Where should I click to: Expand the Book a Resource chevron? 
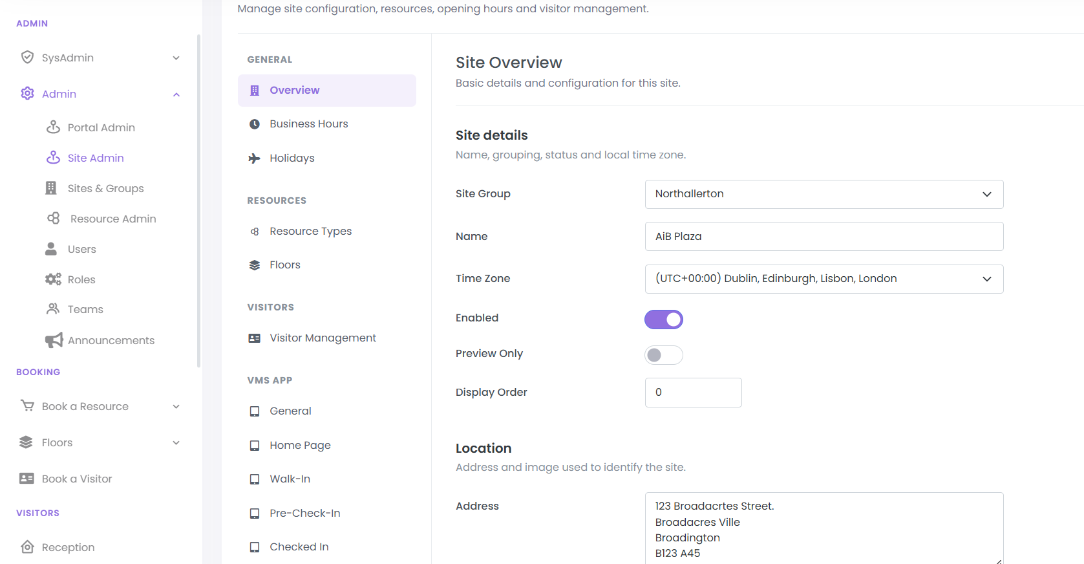coord(176,407)
